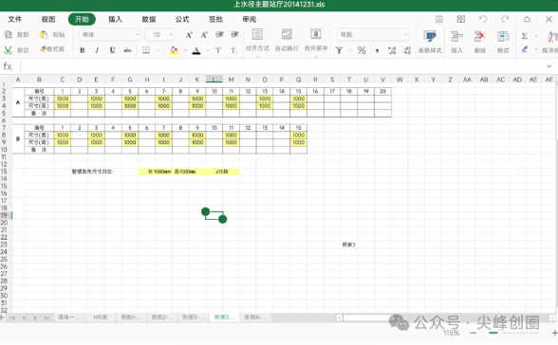Toggle italic formatting

[97, 50]
